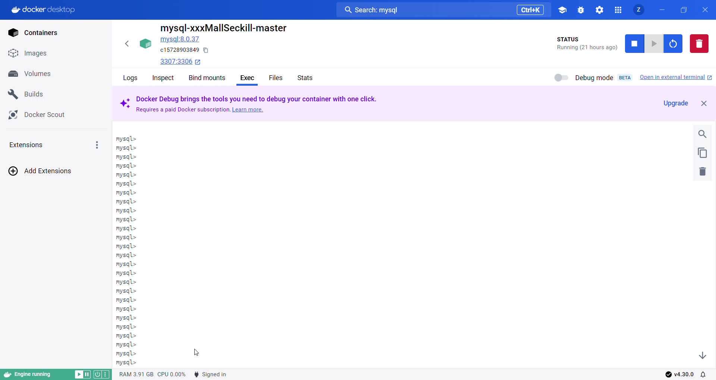Click the Search: mysql search field
Image resolution: width=716 pixels, height=380 pixels.
[x=429, y=10]
